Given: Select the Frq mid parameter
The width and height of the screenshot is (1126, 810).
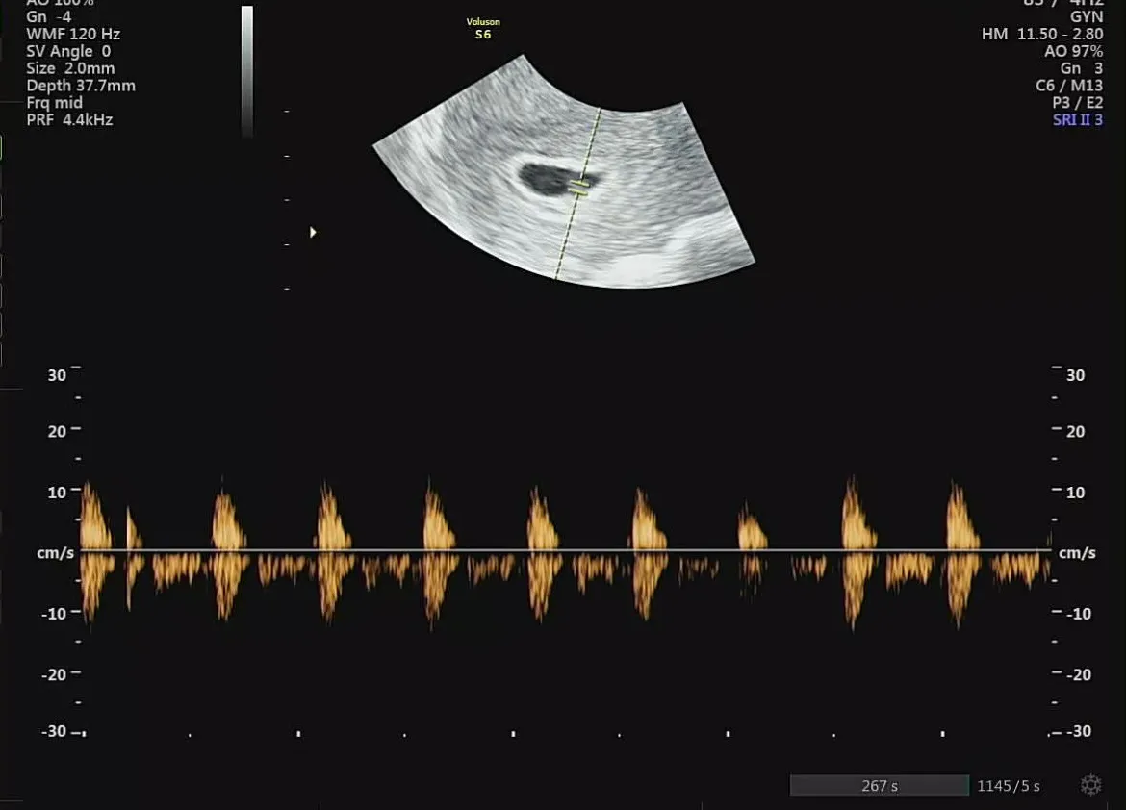Looking at the screenshot, I should click(x=55, y=103).
